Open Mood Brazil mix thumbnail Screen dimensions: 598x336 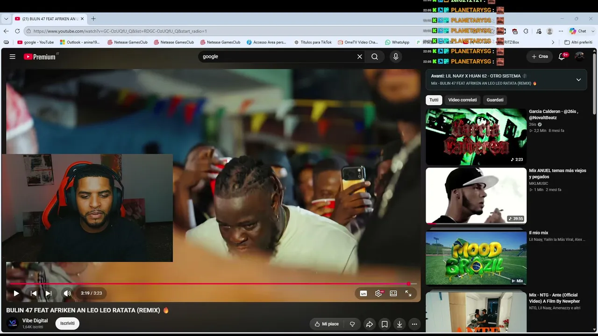[x=476, y=258]
